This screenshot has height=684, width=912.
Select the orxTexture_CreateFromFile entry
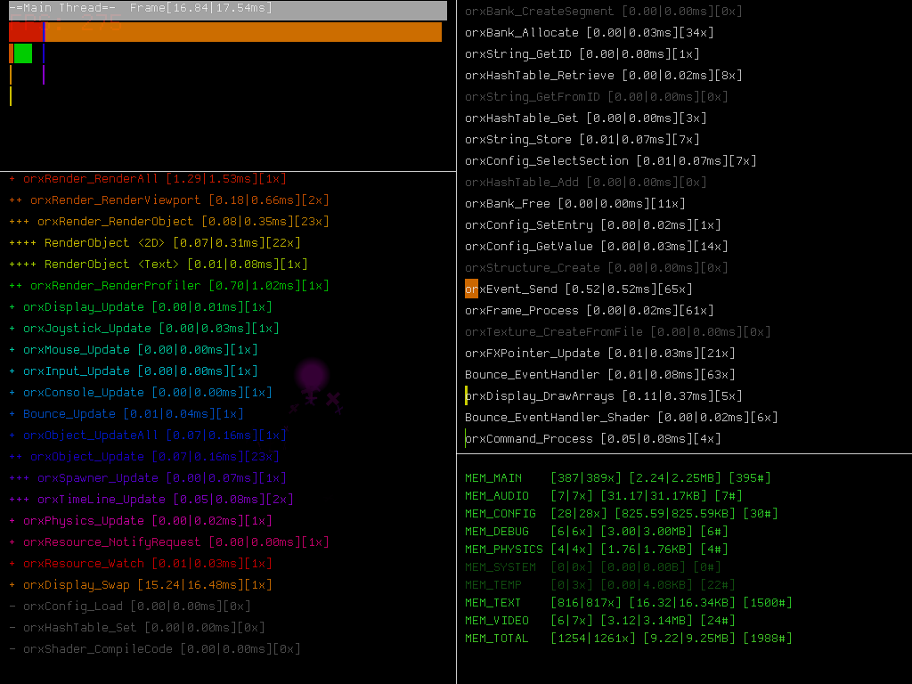pos(618,332)
